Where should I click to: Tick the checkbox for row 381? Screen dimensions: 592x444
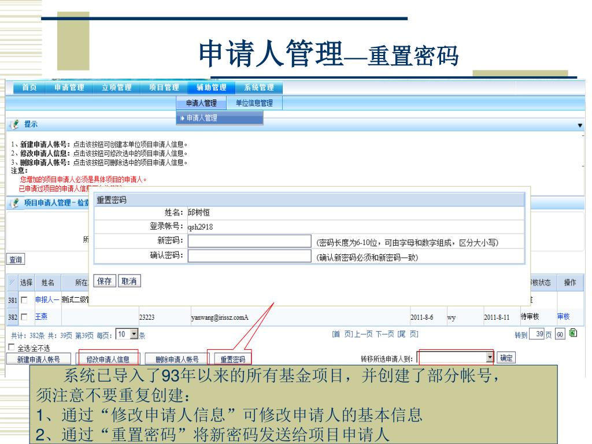click(x=24, y=300)
